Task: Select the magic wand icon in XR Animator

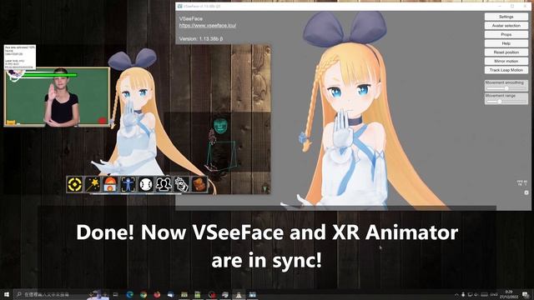Action: (93, 184)
